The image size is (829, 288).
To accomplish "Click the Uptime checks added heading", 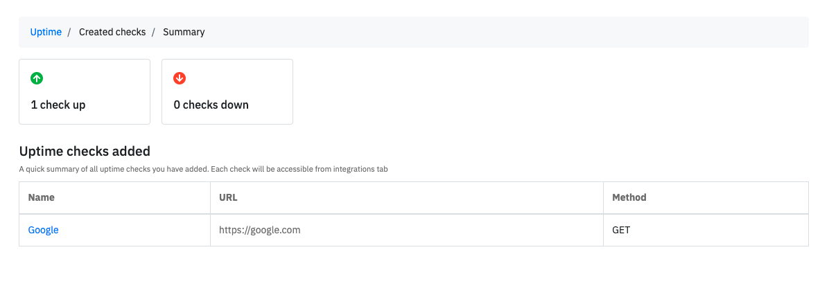I will [85, 151].
